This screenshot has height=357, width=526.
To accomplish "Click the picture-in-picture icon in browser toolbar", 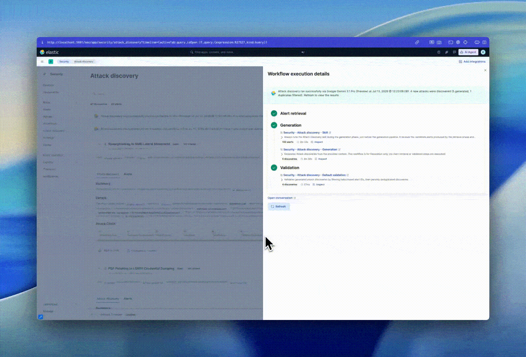I will click(x=432, y=42).
